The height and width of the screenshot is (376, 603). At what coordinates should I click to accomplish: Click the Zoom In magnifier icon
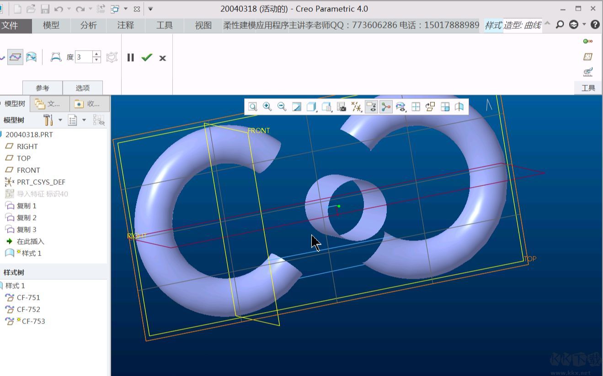267,107
